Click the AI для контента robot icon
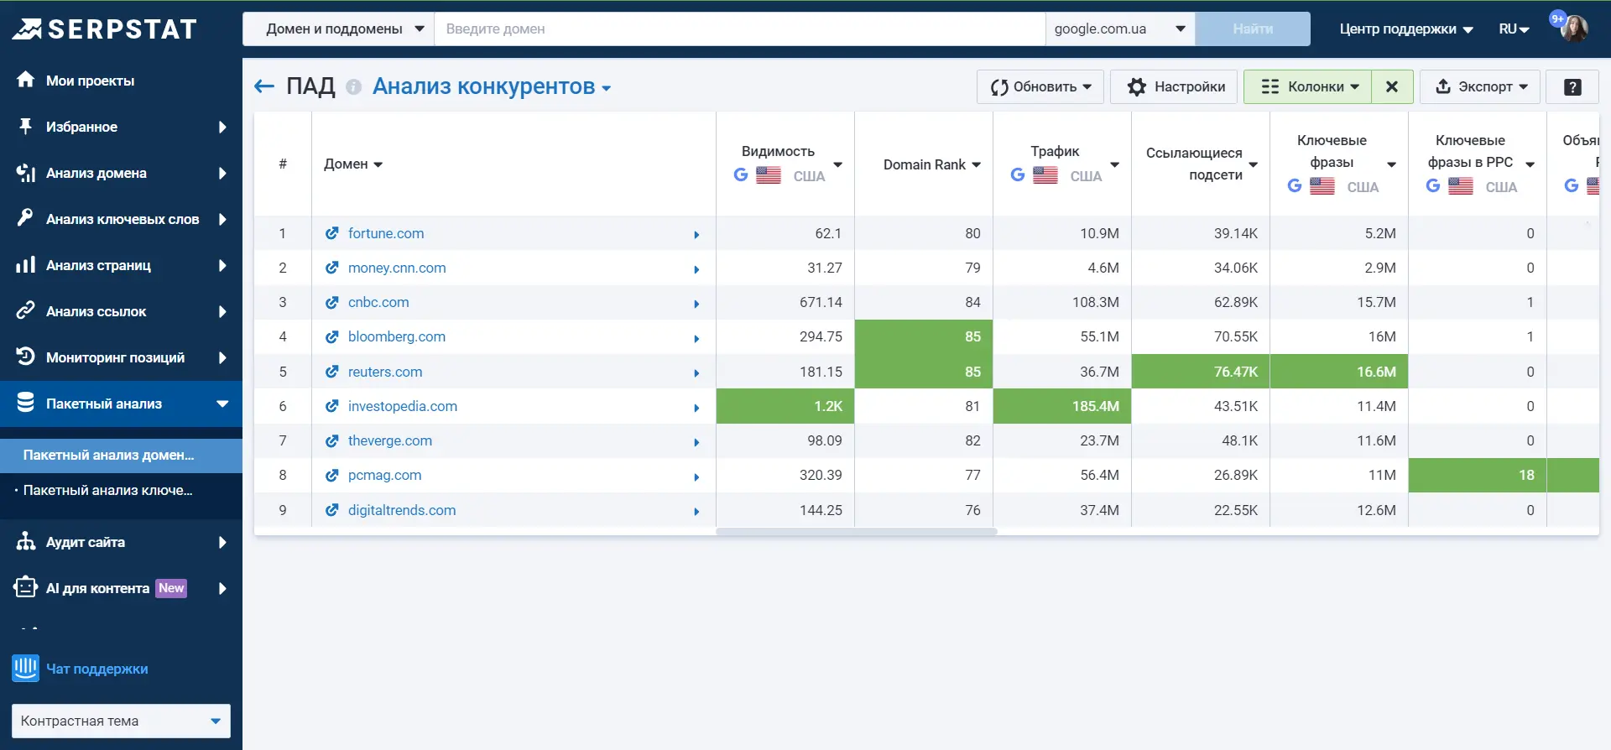The height and width of the screenshot is (750, 1611). (x=26, y=587)
